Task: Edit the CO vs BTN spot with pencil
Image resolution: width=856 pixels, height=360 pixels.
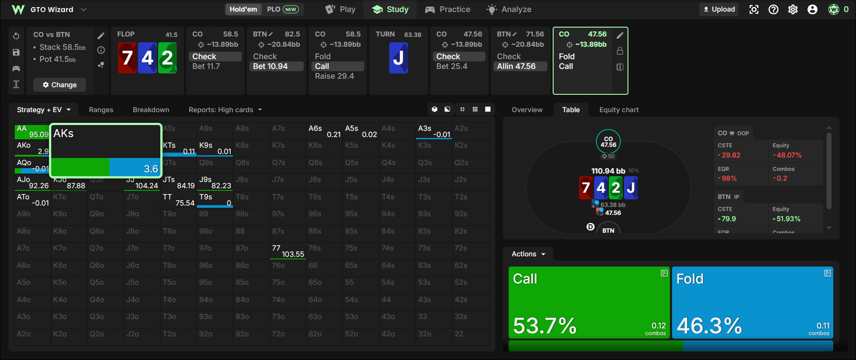Action: 101,36
